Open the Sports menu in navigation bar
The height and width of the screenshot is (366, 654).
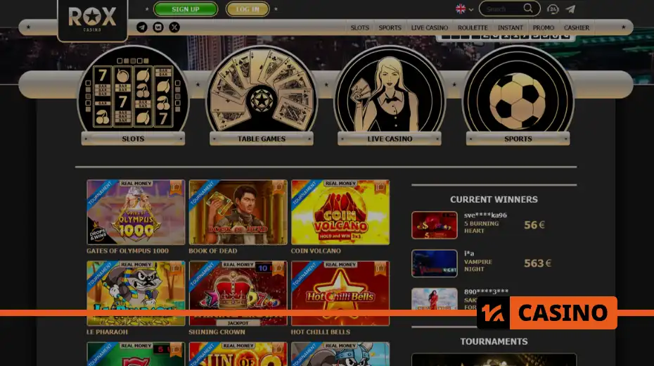pos(390,27)
